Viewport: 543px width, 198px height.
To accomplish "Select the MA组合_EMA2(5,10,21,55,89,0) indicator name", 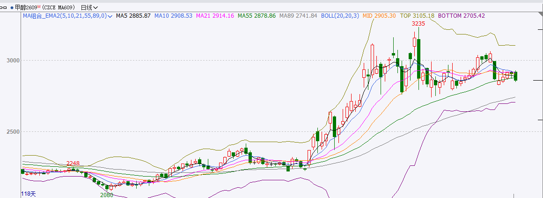I will pos(65,15).
